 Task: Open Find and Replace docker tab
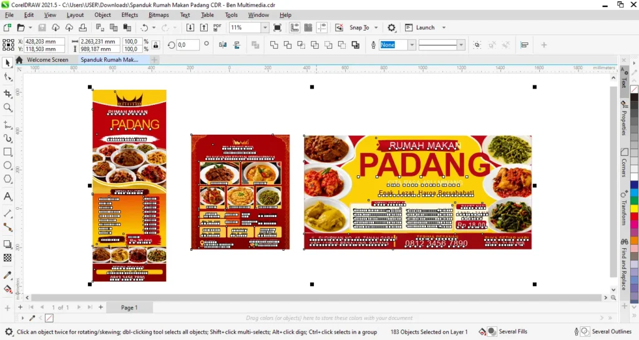click(x=624, y=265)
